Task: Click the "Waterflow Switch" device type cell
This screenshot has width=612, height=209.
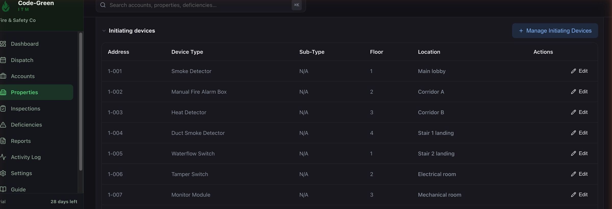Action: point(193,154)
